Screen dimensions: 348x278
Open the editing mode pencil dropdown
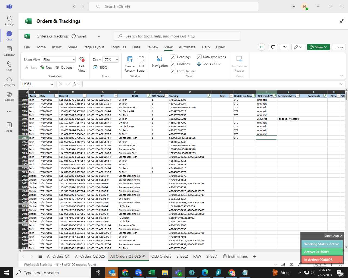tap(298, 47)
